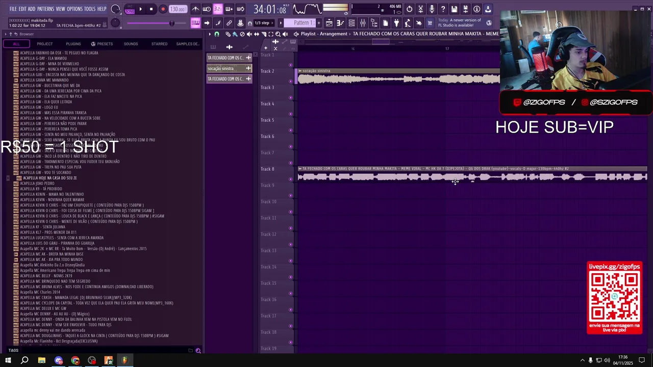The width and height of the screenshot is (653, 367).
Task: Select the playlist select dashed-square tool
Action: (271, 34)
